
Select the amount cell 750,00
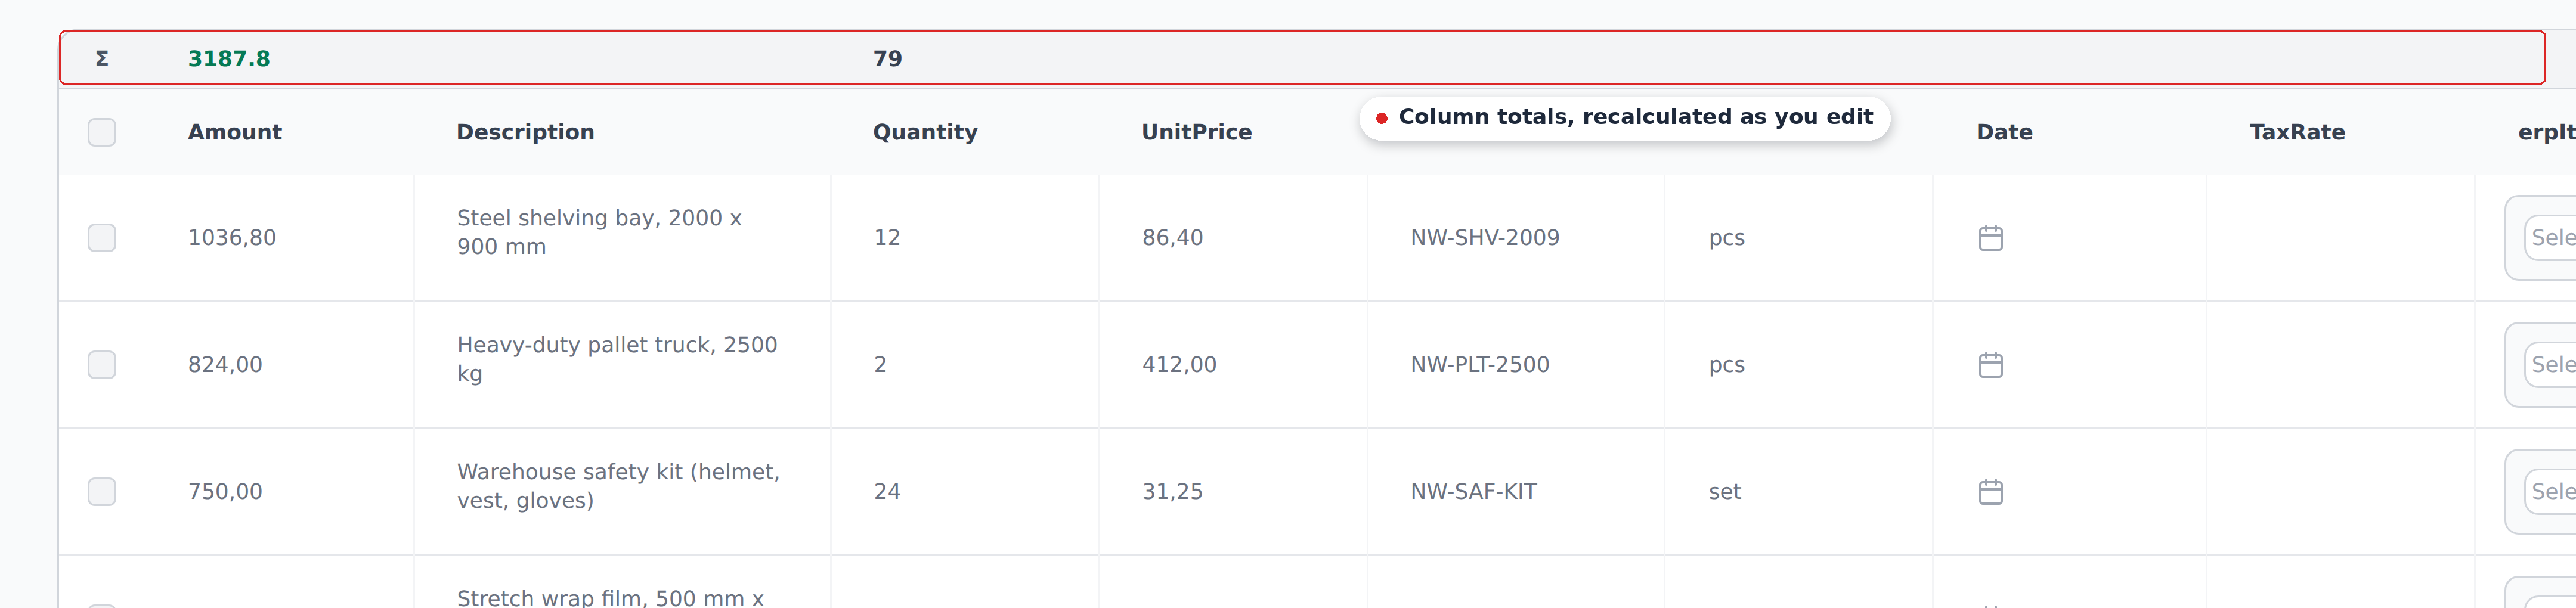(225, 492)
